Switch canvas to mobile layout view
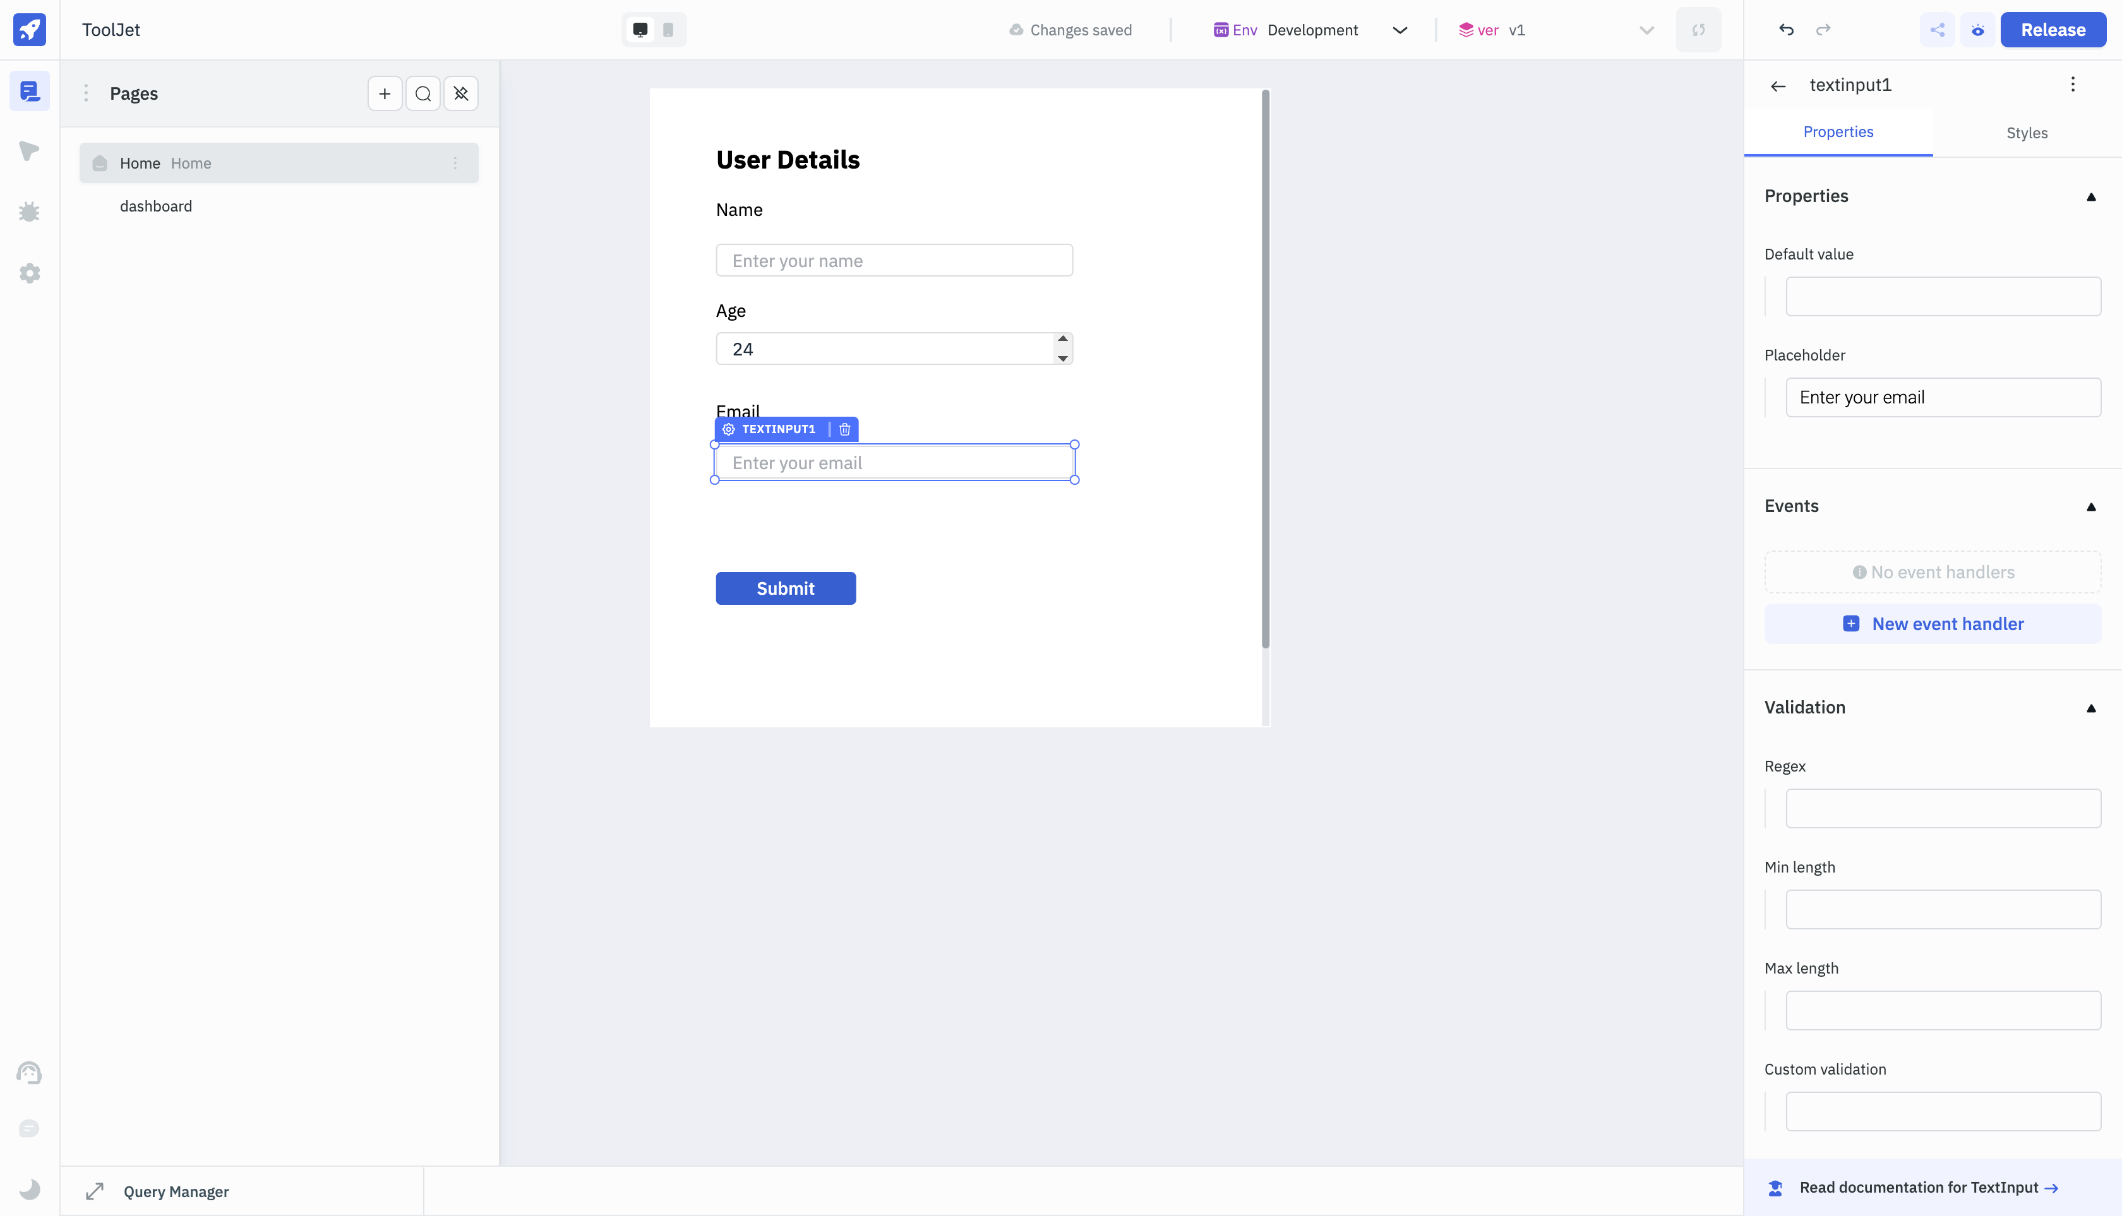 (668, 30)
